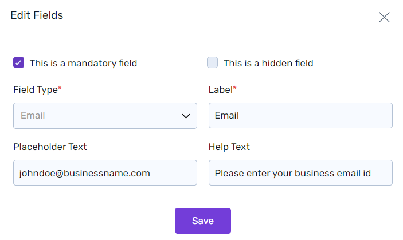
Task: Click the grey Email value in Field Type
Action: point(33,116)
